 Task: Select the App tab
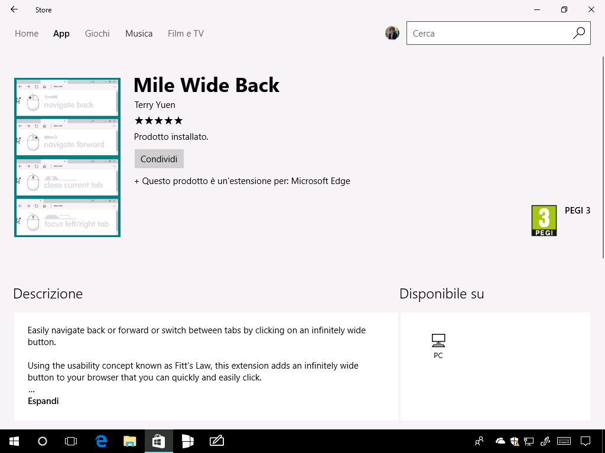click(61, 34)
